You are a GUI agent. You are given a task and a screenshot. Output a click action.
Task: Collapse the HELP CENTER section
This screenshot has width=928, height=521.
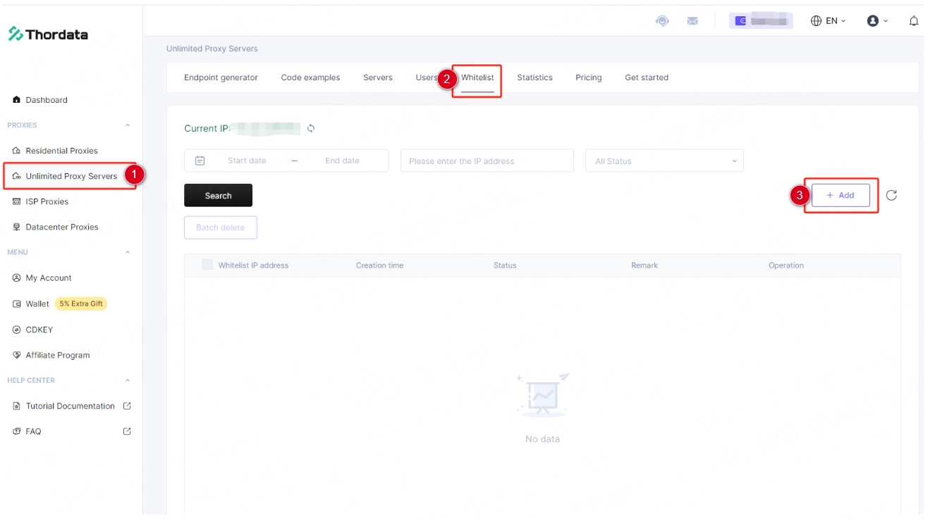click(x=128, y=380)
